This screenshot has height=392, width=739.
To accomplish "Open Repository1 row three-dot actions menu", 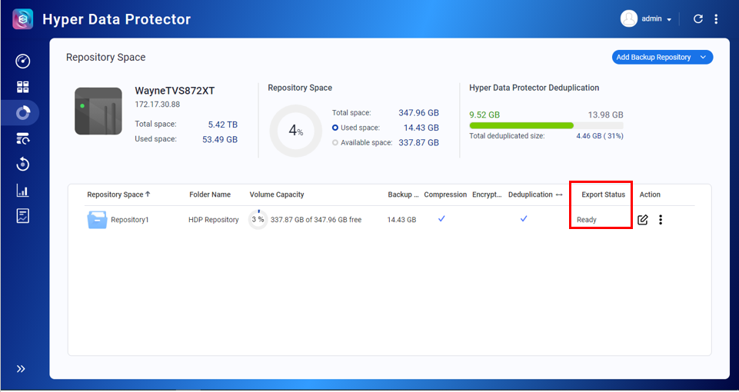I will [661, 220].
